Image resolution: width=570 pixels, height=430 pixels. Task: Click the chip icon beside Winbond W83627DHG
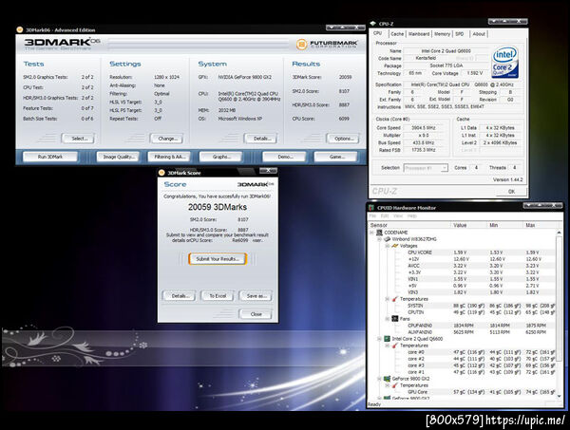(388, 239)
